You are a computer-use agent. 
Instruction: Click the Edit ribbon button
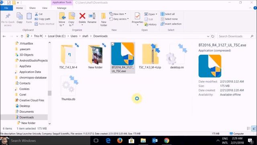point(149,19)
